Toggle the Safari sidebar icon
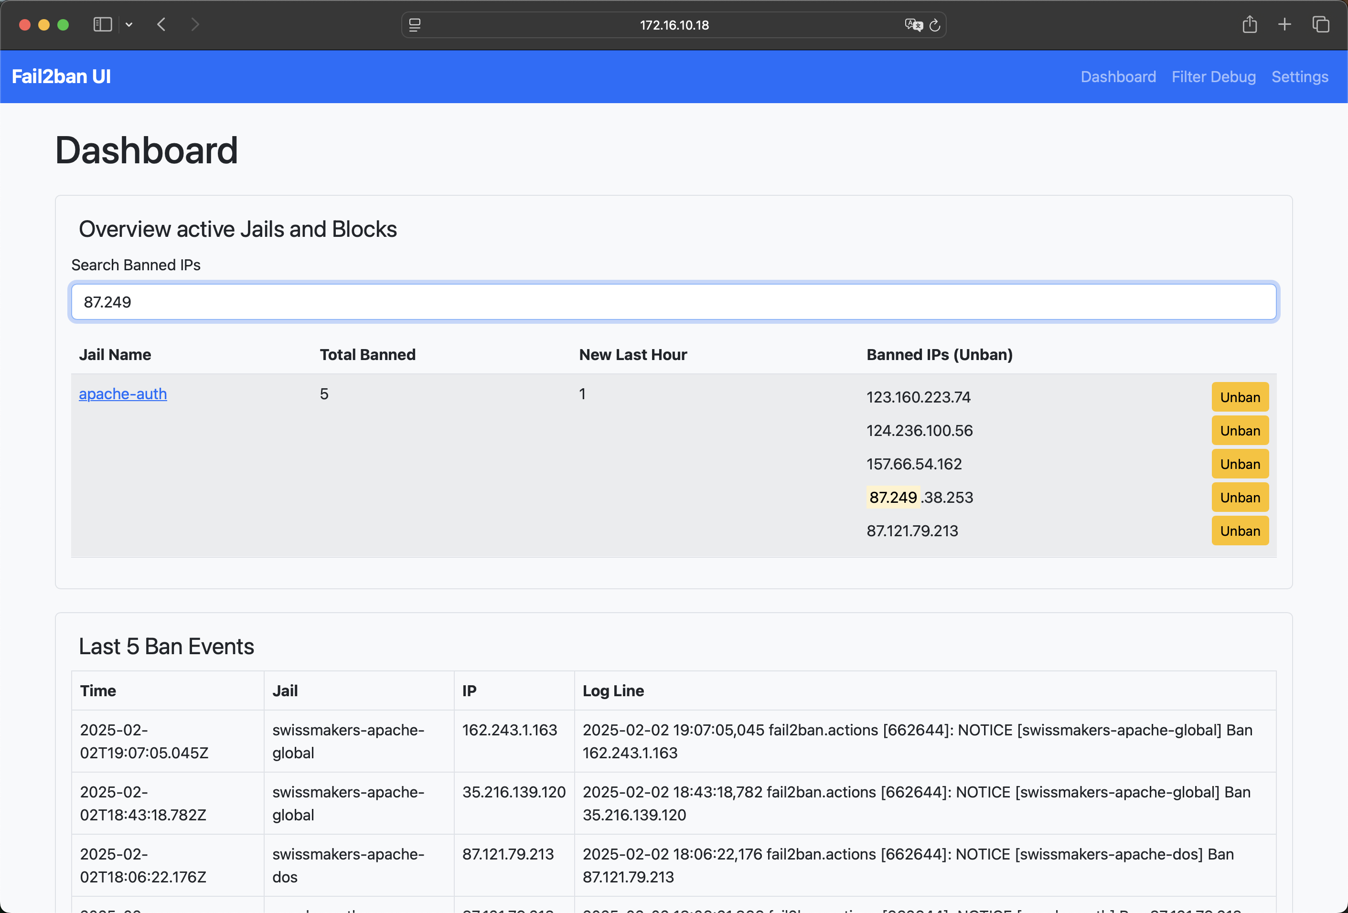1348x913 pixels. coord(102,24)
